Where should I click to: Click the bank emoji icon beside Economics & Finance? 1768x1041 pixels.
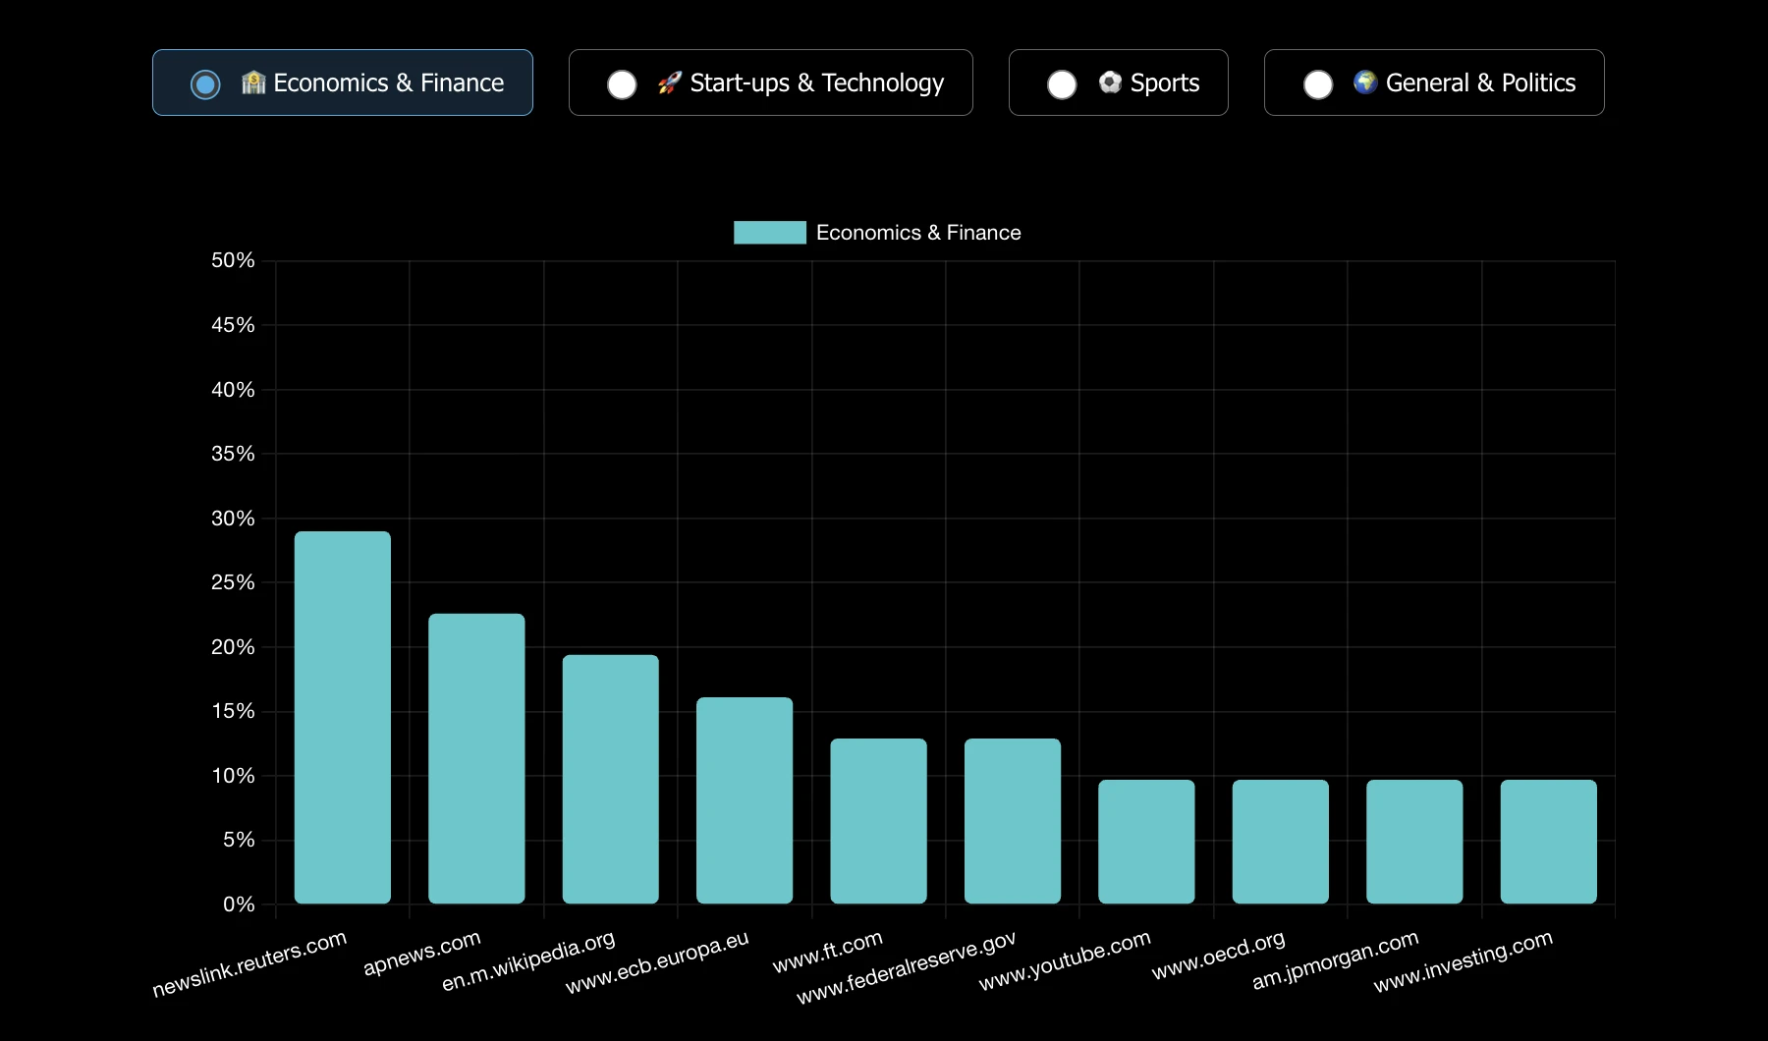[x=253, y=82]
